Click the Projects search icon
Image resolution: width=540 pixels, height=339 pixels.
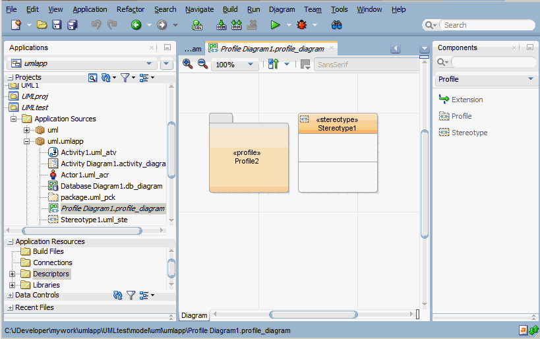coord(92,78)
